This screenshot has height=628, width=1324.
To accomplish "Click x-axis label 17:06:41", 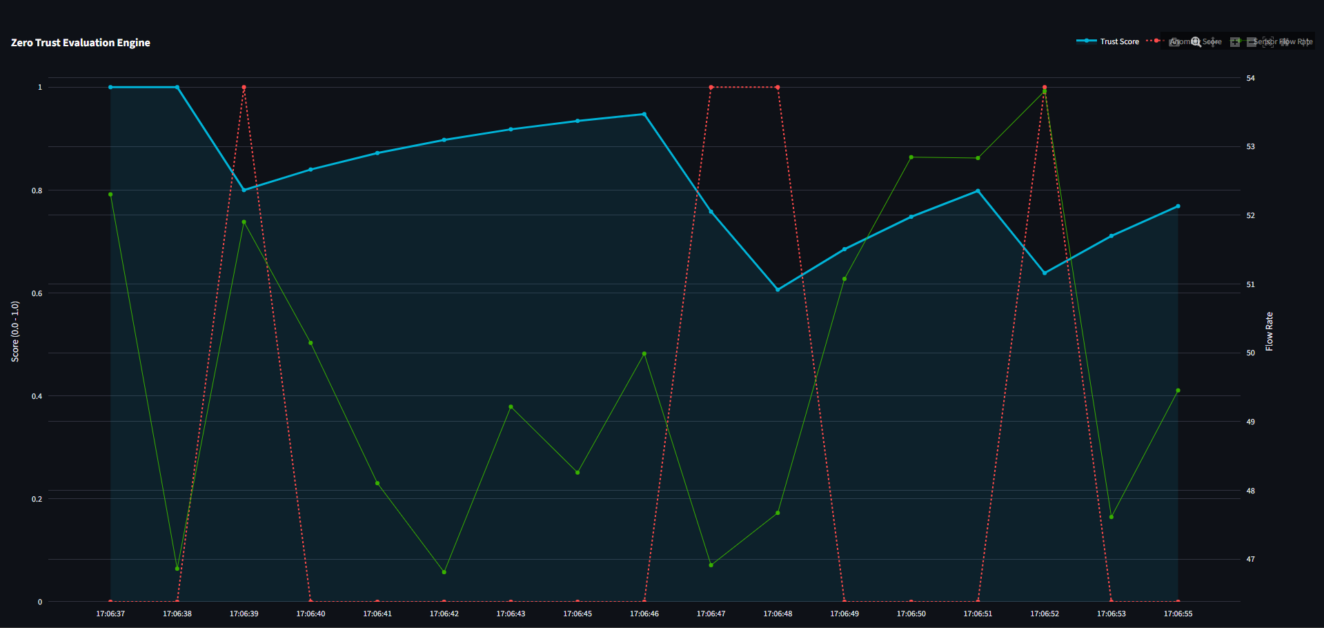I will 377,614.
